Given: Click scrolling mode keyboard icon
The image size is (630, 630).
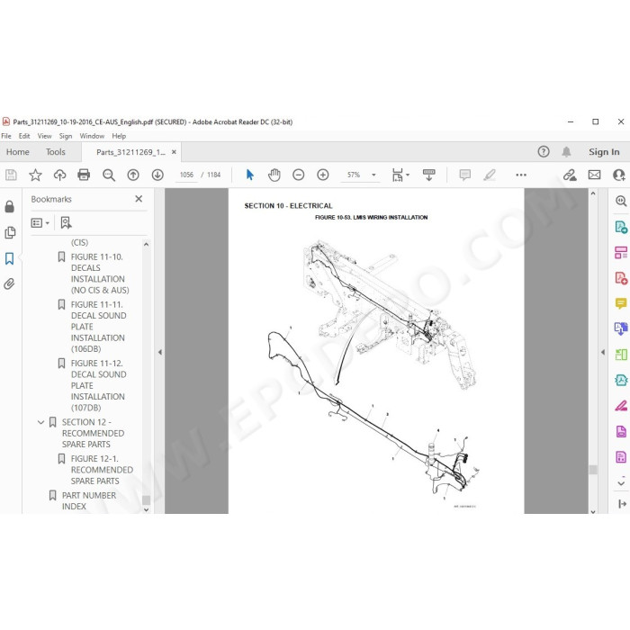Looking at the screenshot, I should 428,175.
